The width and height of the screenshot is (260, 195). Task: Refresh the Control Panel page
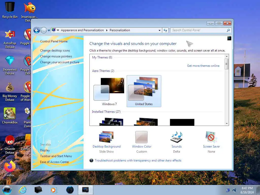[x=165, y=30]
